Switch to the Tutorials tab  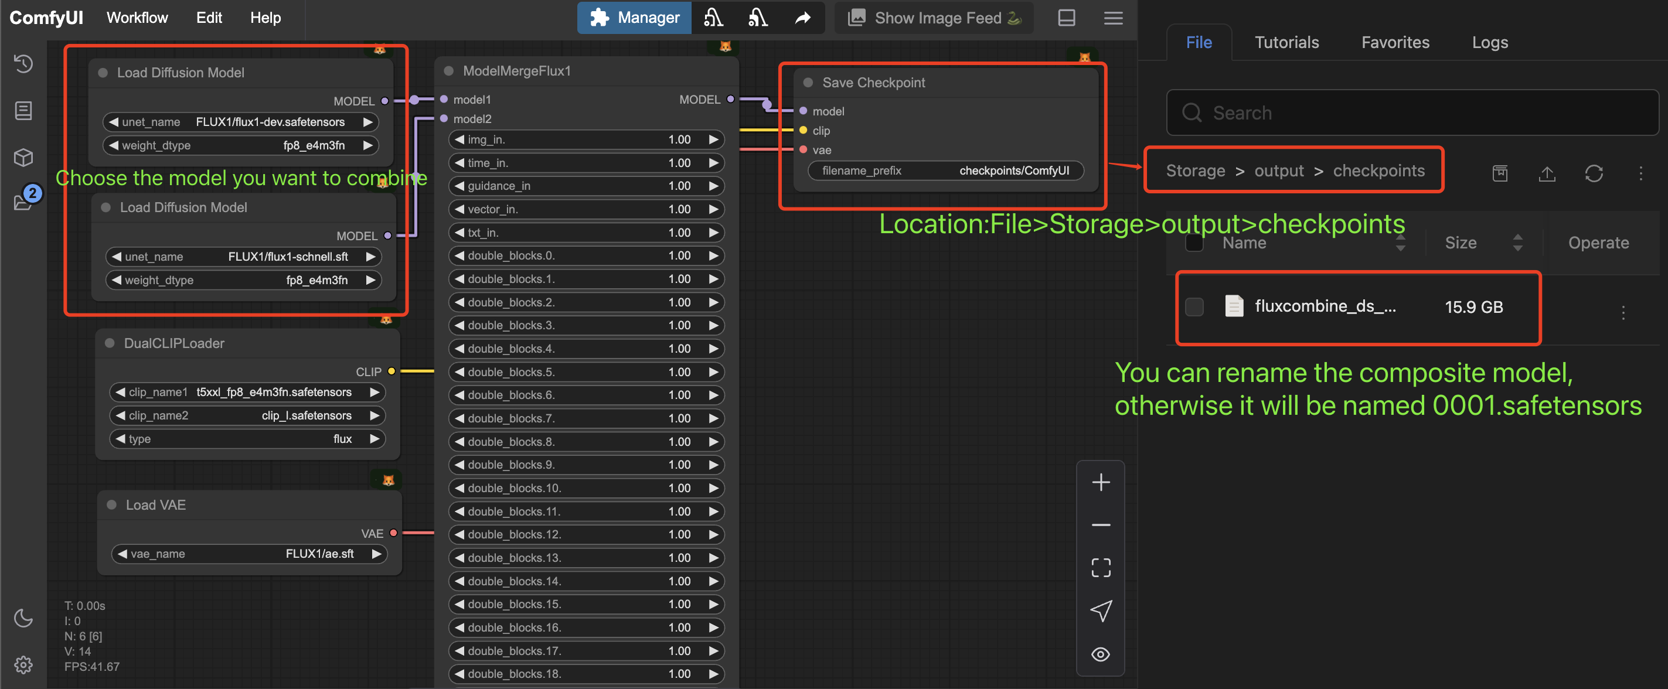point(1286,42)
